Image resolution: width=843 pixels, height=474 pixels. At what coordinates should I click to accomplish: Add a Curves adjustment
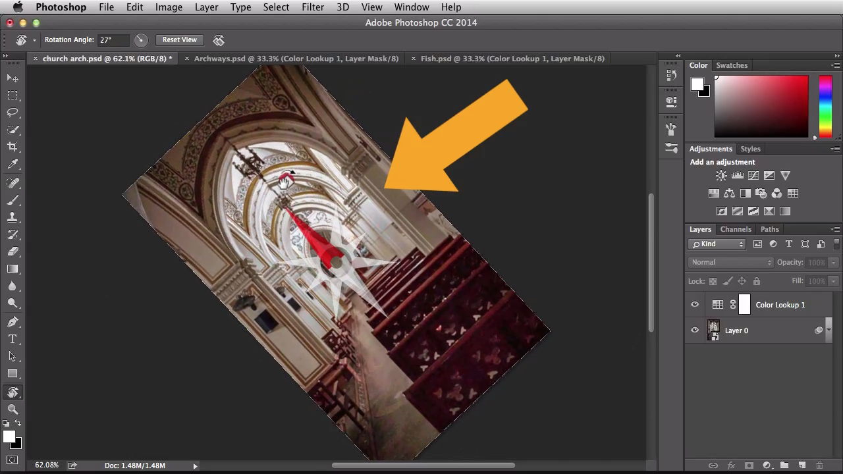(x=753, y=176)
